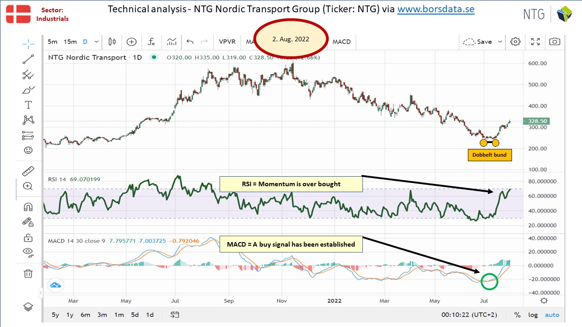Open indicator templates
Viewport: 582px width, 327px height.
coord(171,42)
